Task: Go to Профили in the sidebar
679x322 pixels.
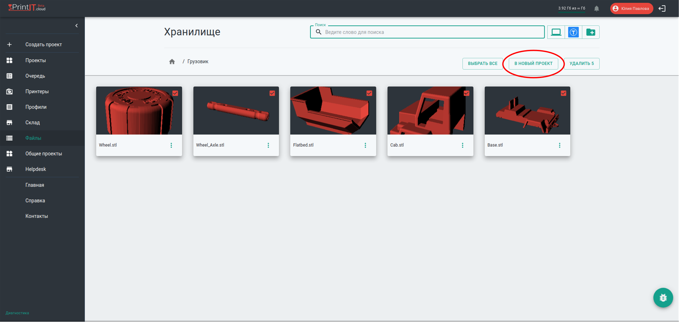Action: [36, 107]
